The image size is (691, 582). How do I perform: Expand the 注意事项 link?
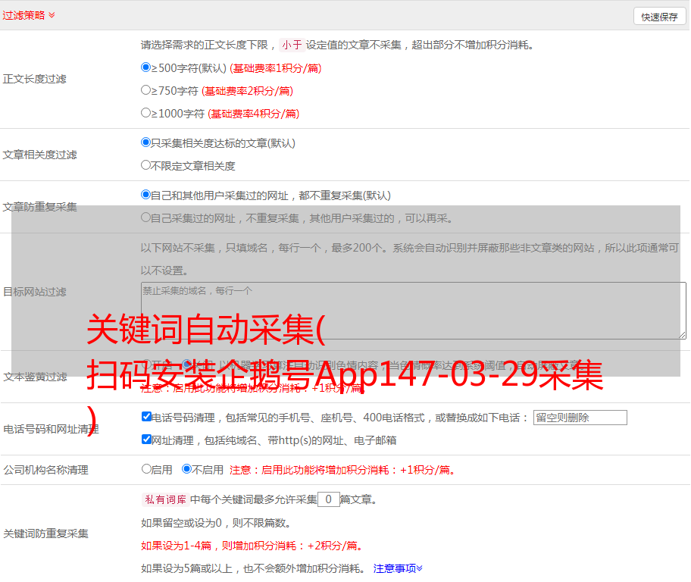[398, 568]
